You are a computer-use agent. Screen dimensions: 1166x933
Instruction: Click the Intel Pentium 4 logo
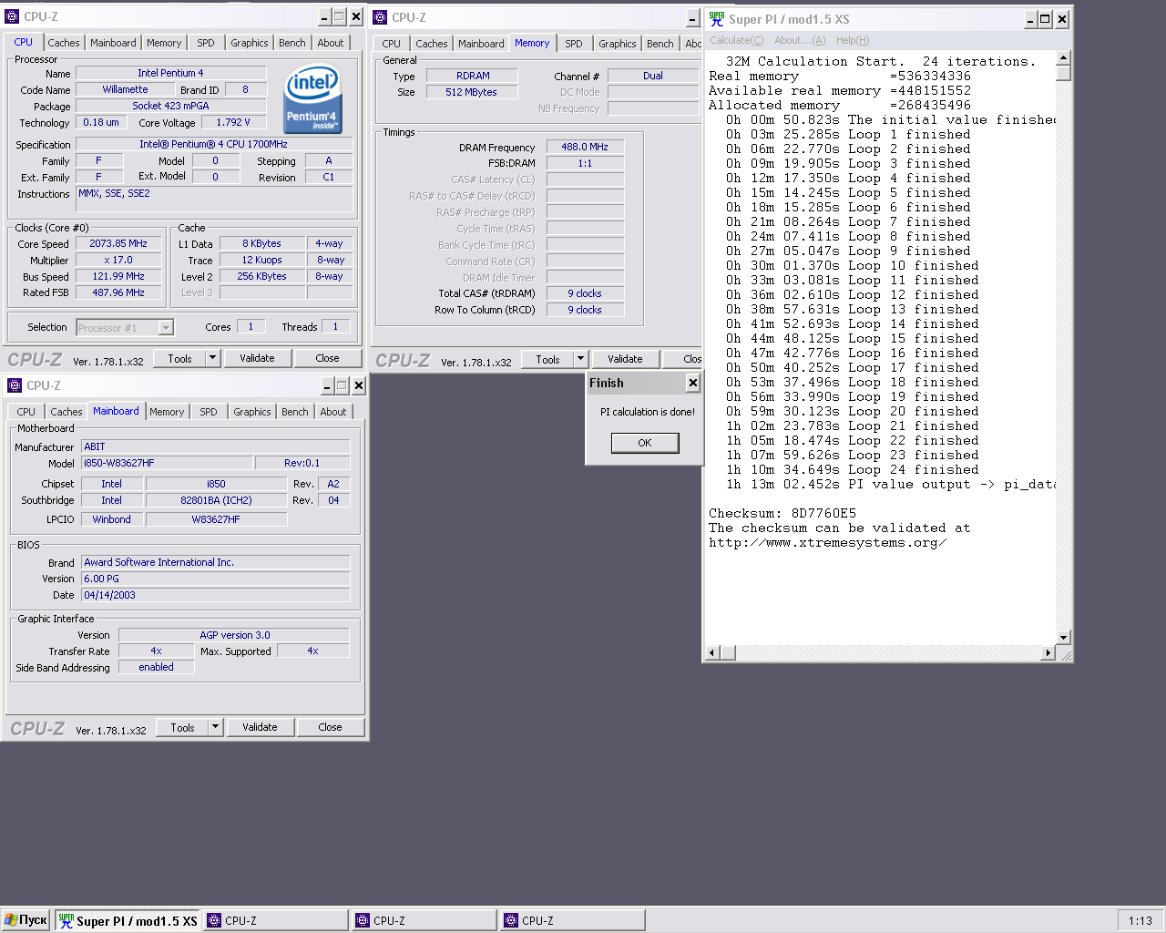click(312, 99)
